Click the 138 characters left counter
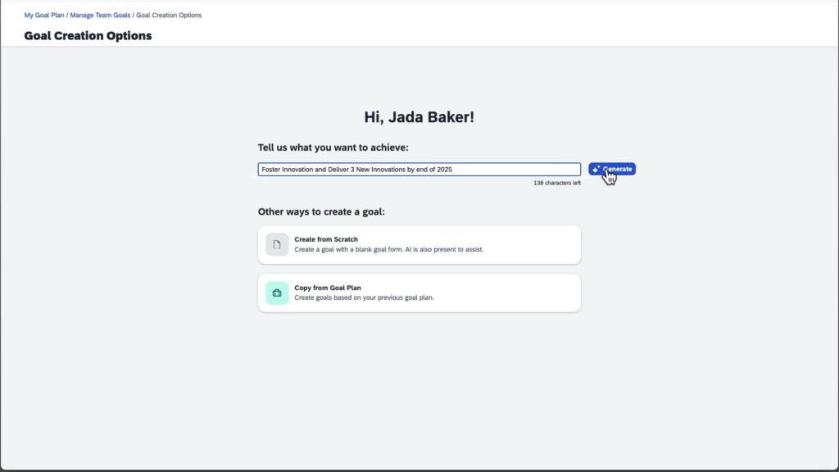 [x=556, y=183]
